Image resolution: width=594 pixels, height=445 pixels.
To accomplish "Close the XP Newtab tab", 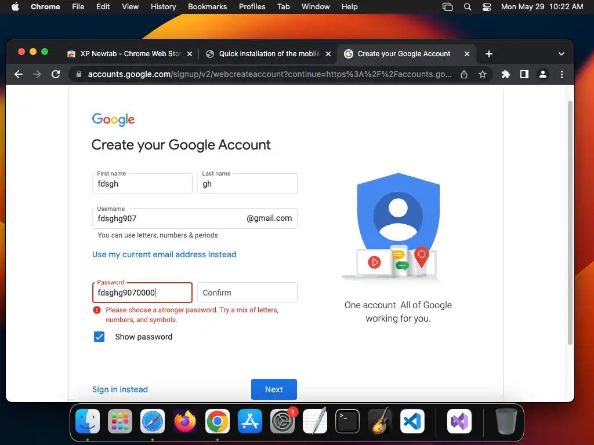I will click(190, 54).
